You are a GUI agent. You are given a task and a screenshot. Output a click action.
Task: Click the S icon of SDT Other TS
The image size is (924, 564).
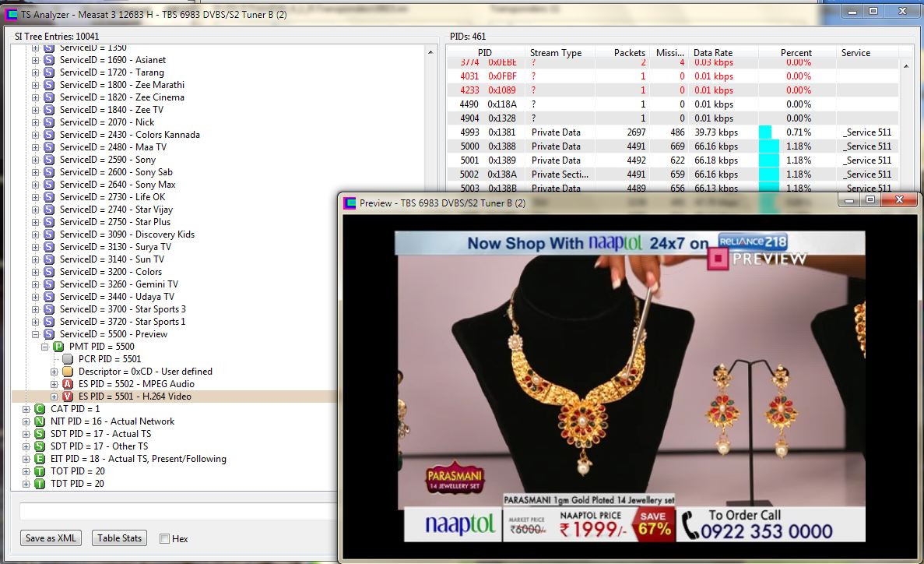[40, 446]
